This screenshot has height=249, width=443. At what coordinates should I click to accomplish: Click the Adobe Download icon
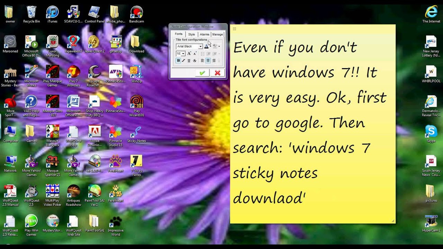click(94, 136)
